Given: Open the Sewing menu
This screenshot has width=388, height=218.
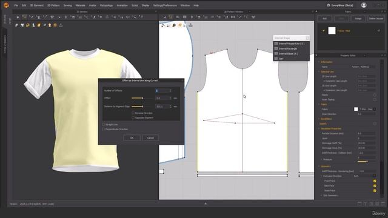Looking at the screenshot, I should (x=67, y=5).
